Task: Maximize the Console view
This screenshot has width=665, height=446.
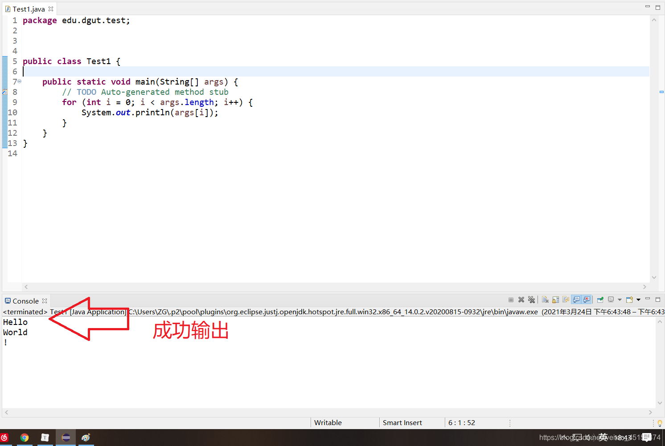Action: click(658, 300)
